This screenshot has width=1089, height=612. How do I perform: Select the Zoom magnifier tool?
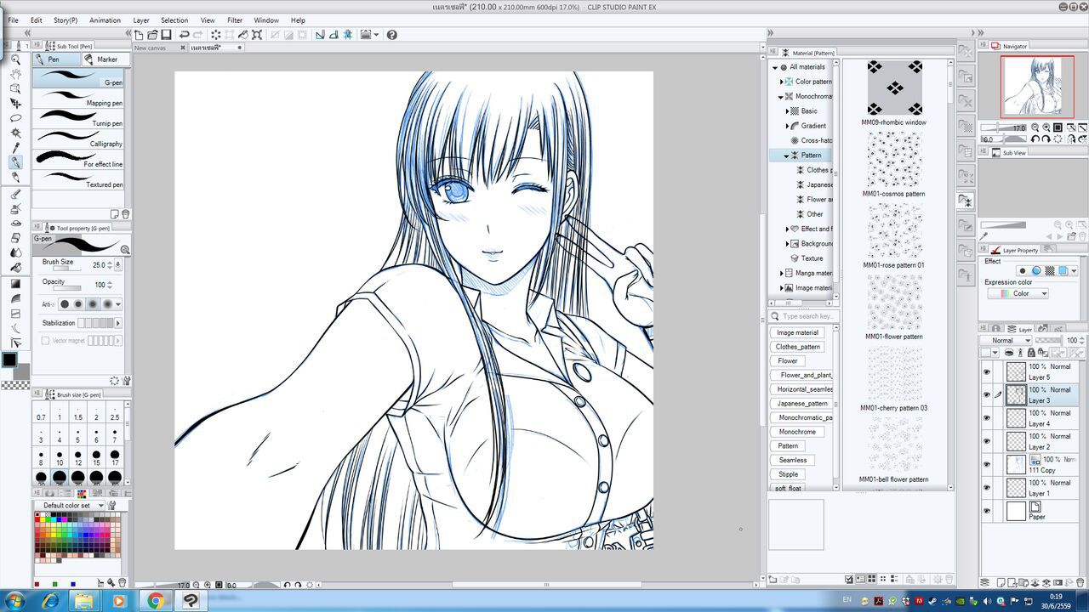(x=15, y=60)
